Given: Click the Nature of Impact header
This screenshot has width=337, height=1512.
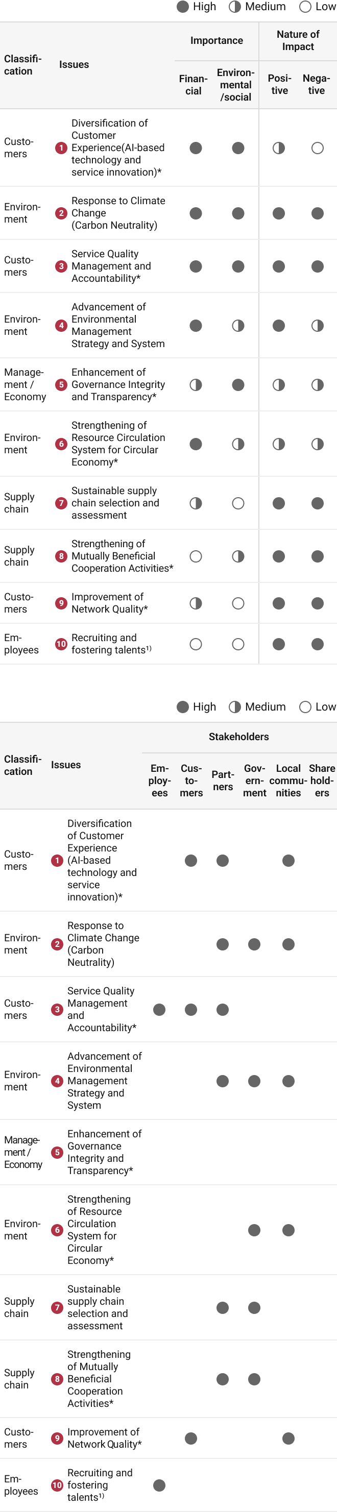Looking at the screenshot, I should tap(298, 40).
